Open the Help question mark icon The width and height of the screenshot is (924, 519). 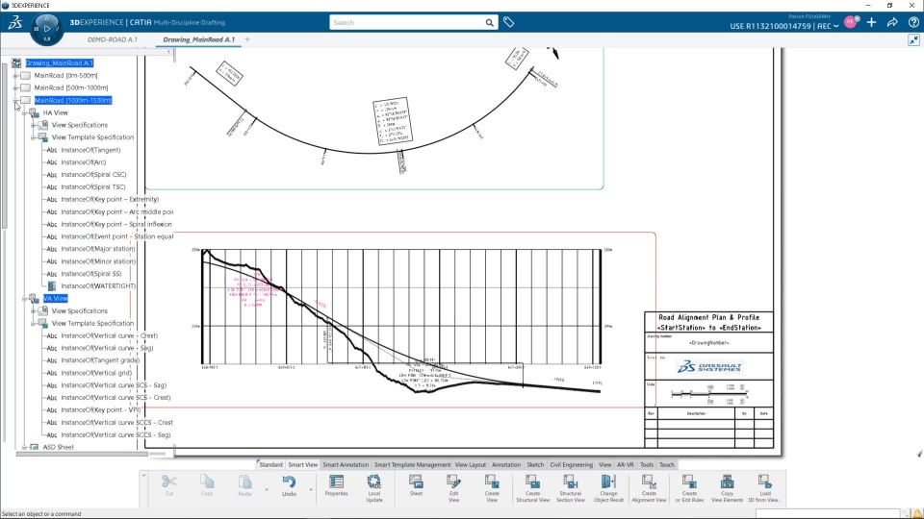913,22
